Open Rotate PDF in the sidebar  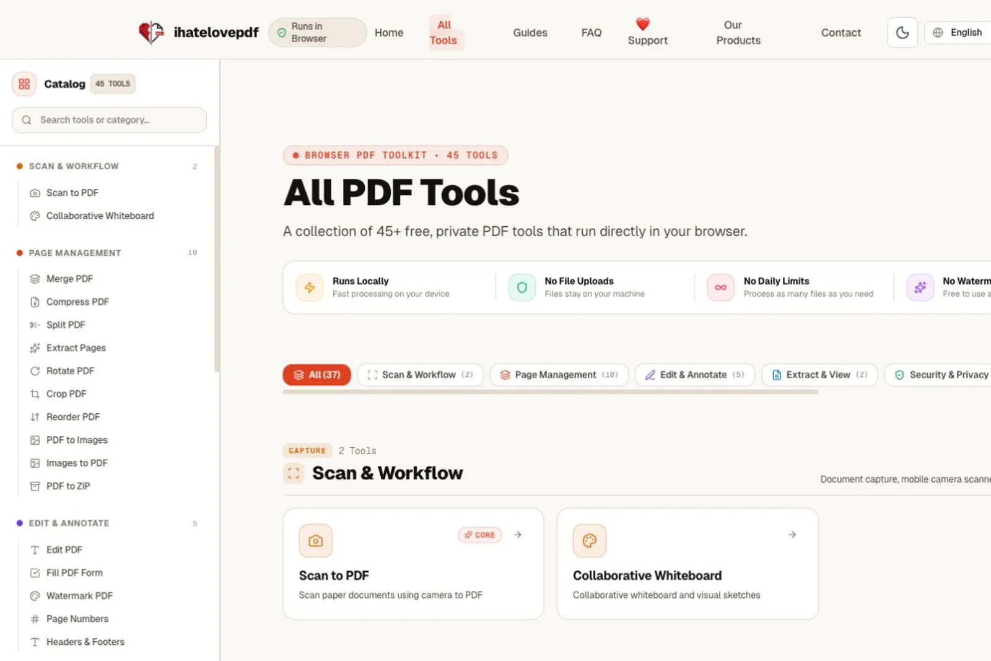click(x=70, y=371)
